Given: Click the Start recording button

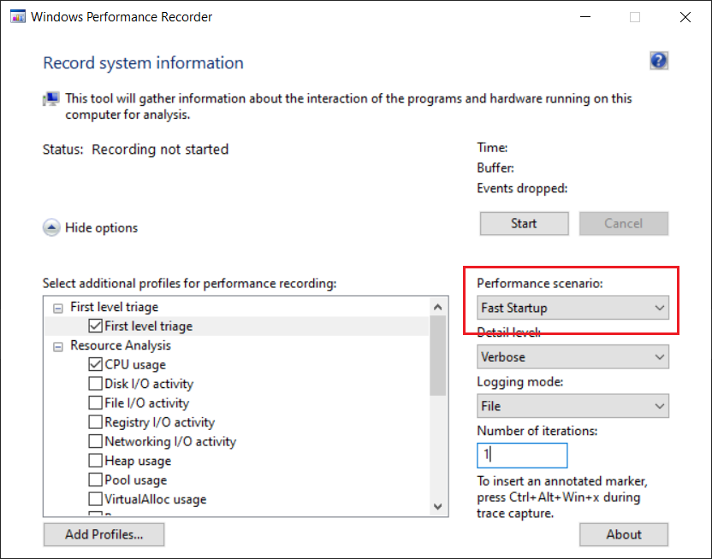Looking at the screenshot, I should [524, 223].
